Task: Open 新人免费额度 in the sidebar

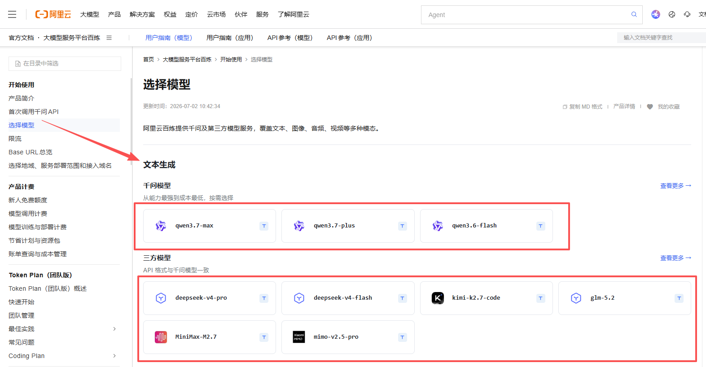Action: [28, 200]
